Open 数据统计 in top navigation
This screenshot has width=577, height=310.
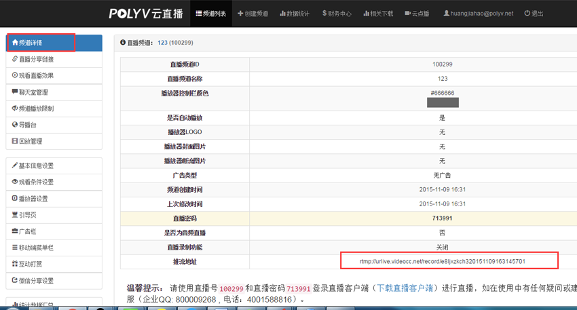coord(294,14)
